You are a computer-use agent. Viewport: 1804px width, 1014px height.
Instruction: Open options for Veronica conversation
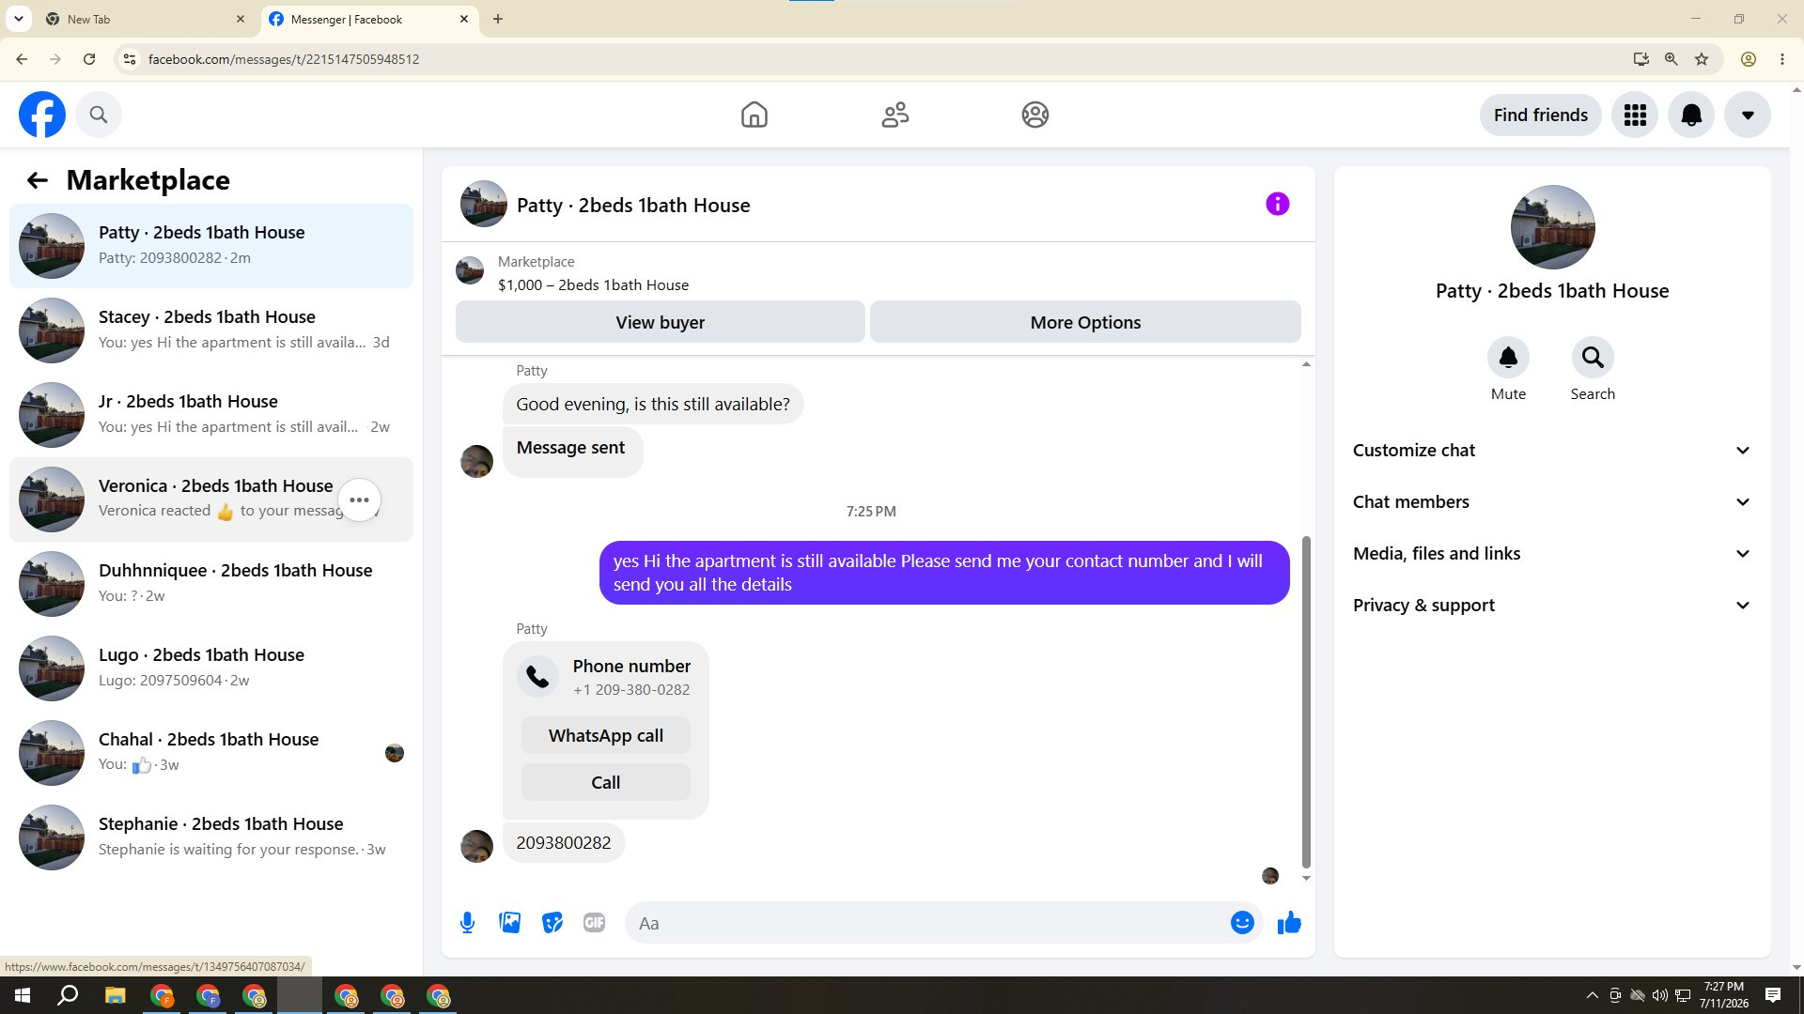tap(359, 499)
